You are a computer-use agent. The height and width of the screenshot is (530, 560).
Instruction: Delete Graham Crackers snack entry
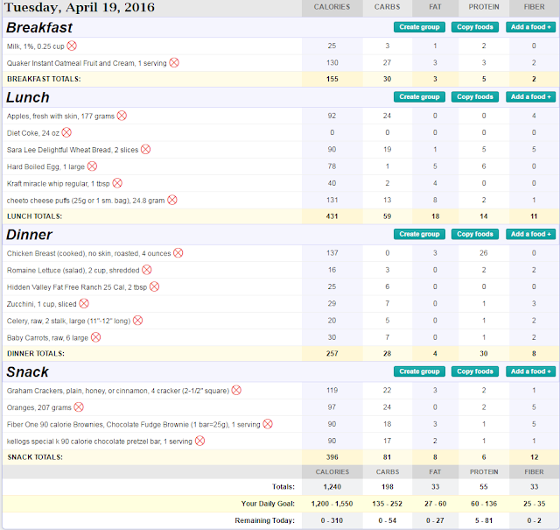tap(236, 390)
